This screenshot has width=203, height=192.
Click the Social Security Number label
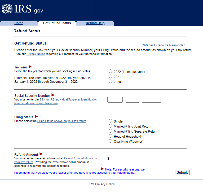[x=32, y=96]
